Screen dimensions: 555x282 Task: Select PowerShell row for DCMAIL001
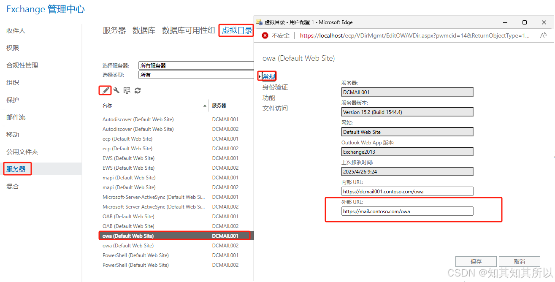click(x=176, y=255)
